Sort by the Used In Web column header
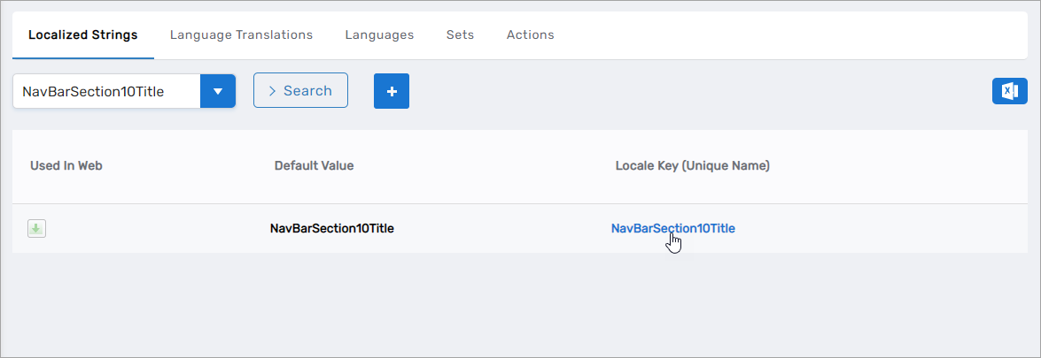Viewport: 1041px width, 358px height. (66, 166)
